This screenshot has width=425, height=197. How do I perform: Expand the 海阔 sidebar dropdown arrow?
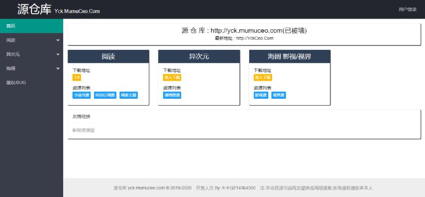[58, 68]
